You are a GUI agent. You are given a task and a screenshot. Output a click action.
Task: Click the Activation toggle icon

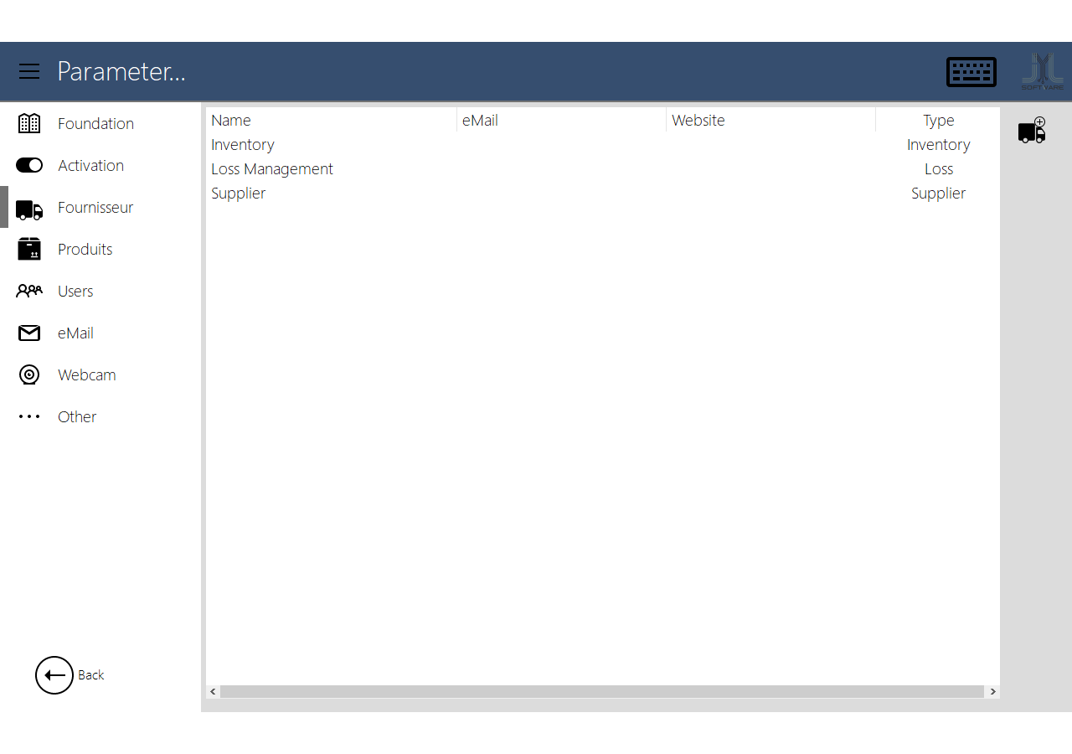(x=29, y=165)
